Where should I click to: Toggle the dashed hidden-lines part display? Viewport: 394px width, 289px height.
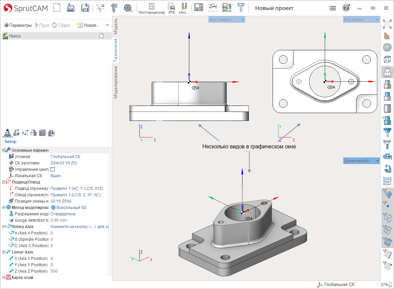coord(387,72)
